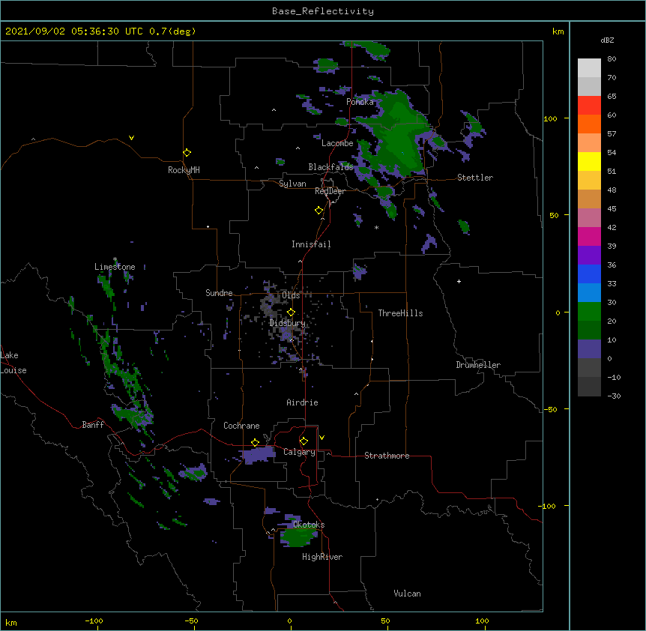Click the yellow radar marker near Olds

[x=291, y=312]
